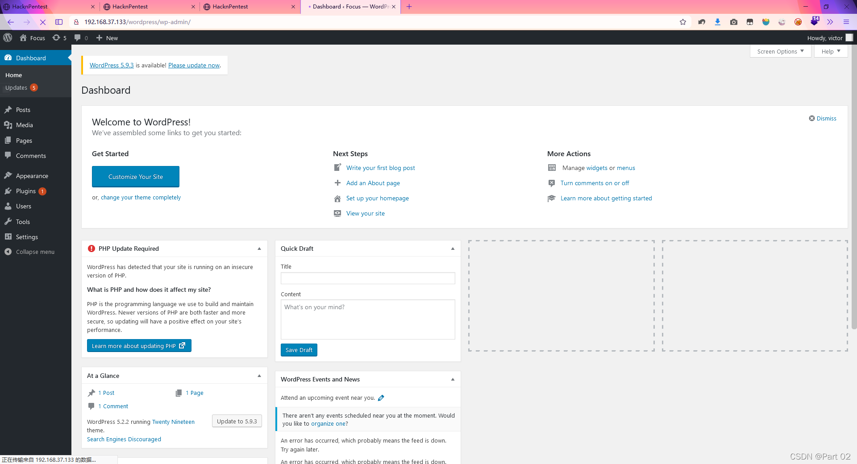Bookmark this page with the star icon
Image resolution: width=857 pixels, height=464 pixels.
(682, 22)
